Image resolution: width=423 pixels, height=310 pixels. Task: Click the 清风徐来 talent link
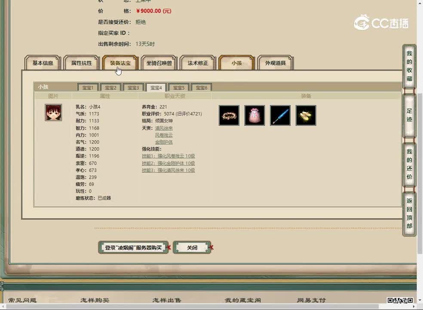click(x=164, y=128)
